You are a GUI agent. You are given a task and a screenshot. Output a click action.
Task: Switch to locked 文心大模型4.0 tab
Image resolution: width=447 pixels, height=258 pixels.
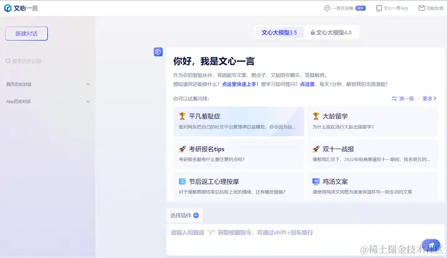click(331, 33)
